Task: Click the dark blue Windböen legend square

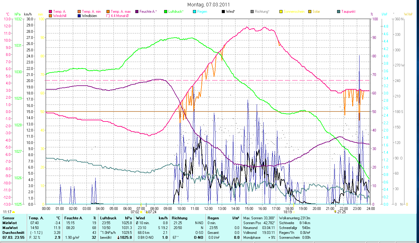Action: (79, 16)
